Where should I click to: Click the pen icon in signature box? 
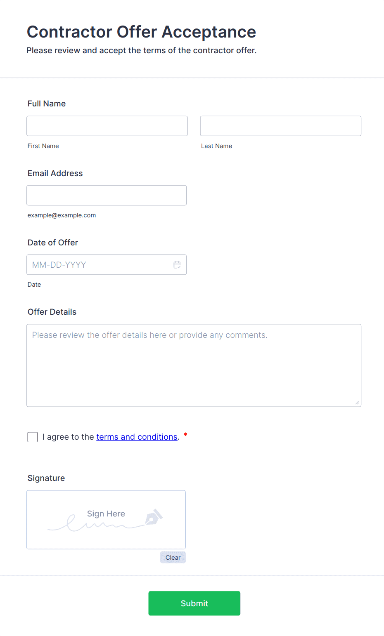tap(154, 517)
